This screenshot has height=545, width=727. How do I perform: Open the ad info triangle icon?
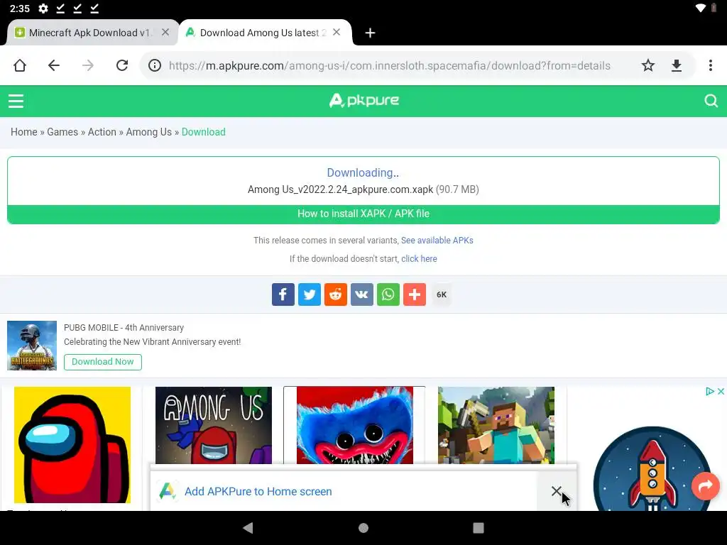click(709, 391)
